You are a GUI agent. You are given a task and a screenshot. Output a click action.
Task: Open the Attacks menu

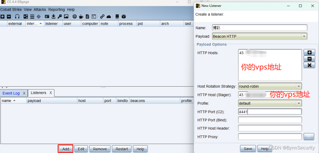point(40,10)
